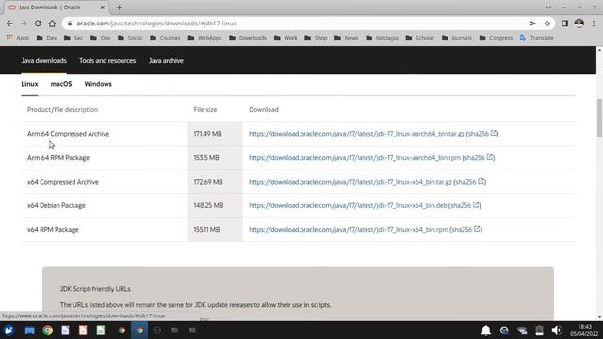This screenshot has height=339, width=603.
Task: Open the Sec bookmarks folder
Action: click(x=73, y=38)
